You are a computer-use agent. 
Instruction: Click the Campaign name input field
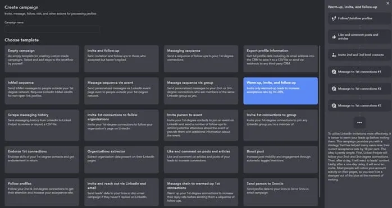point(52,29)
